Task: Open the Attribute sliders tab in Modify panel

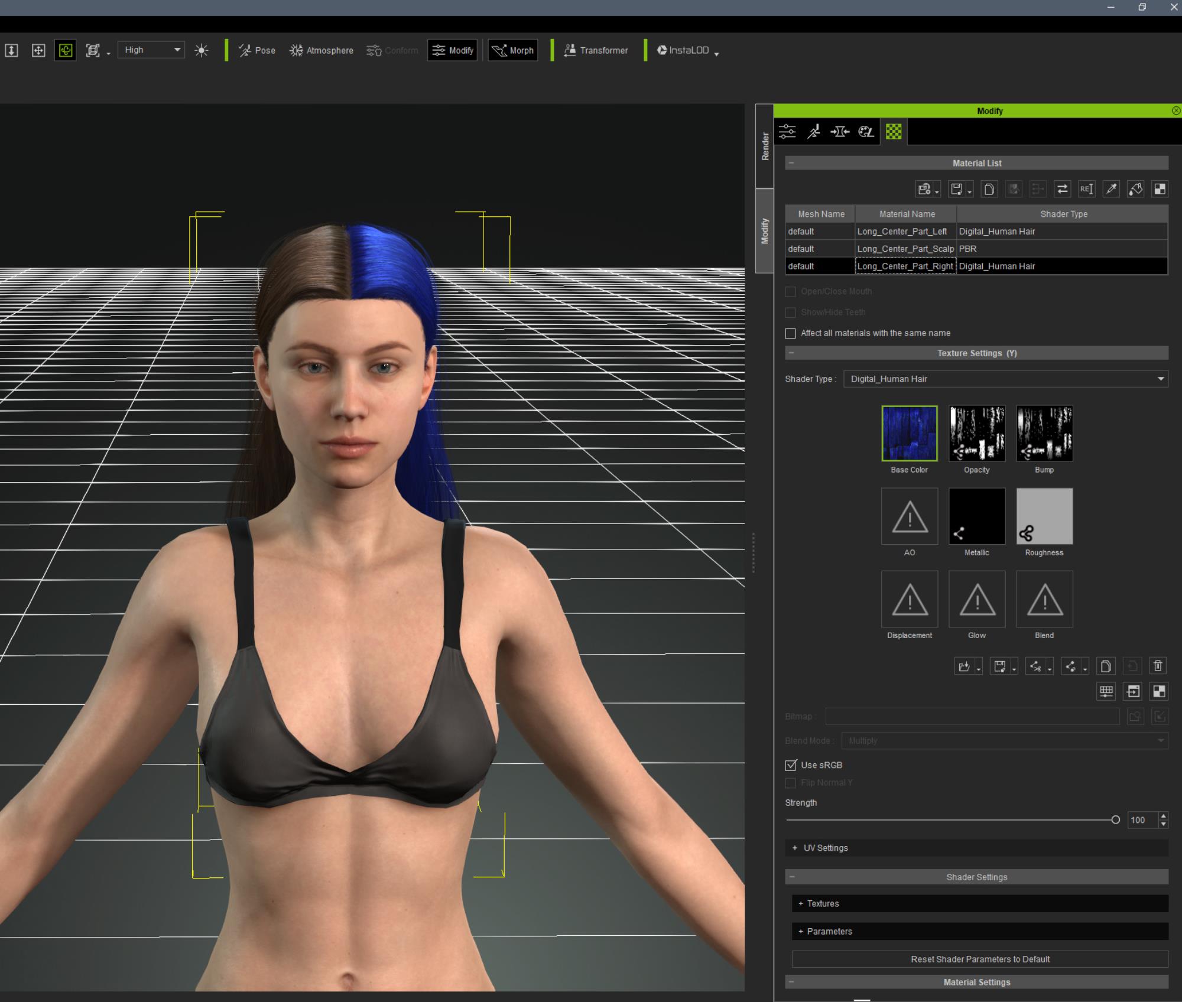Action: tap(787, 131)
